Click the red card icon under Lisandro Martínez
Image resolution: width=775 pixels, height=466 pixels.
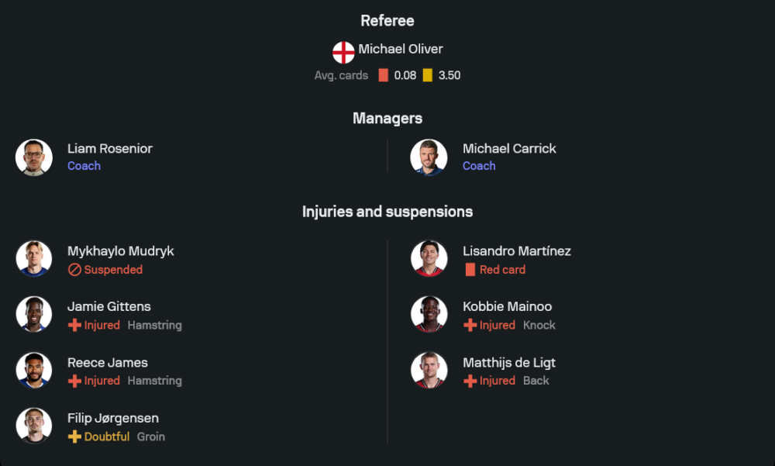point(470,270)
